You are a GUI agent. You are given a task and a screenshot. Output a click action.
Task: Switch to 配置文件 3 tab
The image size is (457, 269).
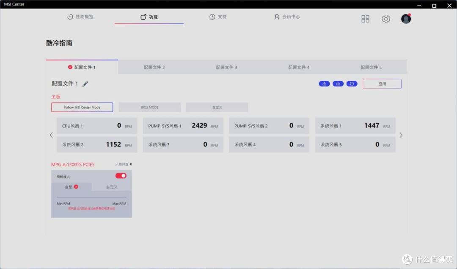pos(226,67)
